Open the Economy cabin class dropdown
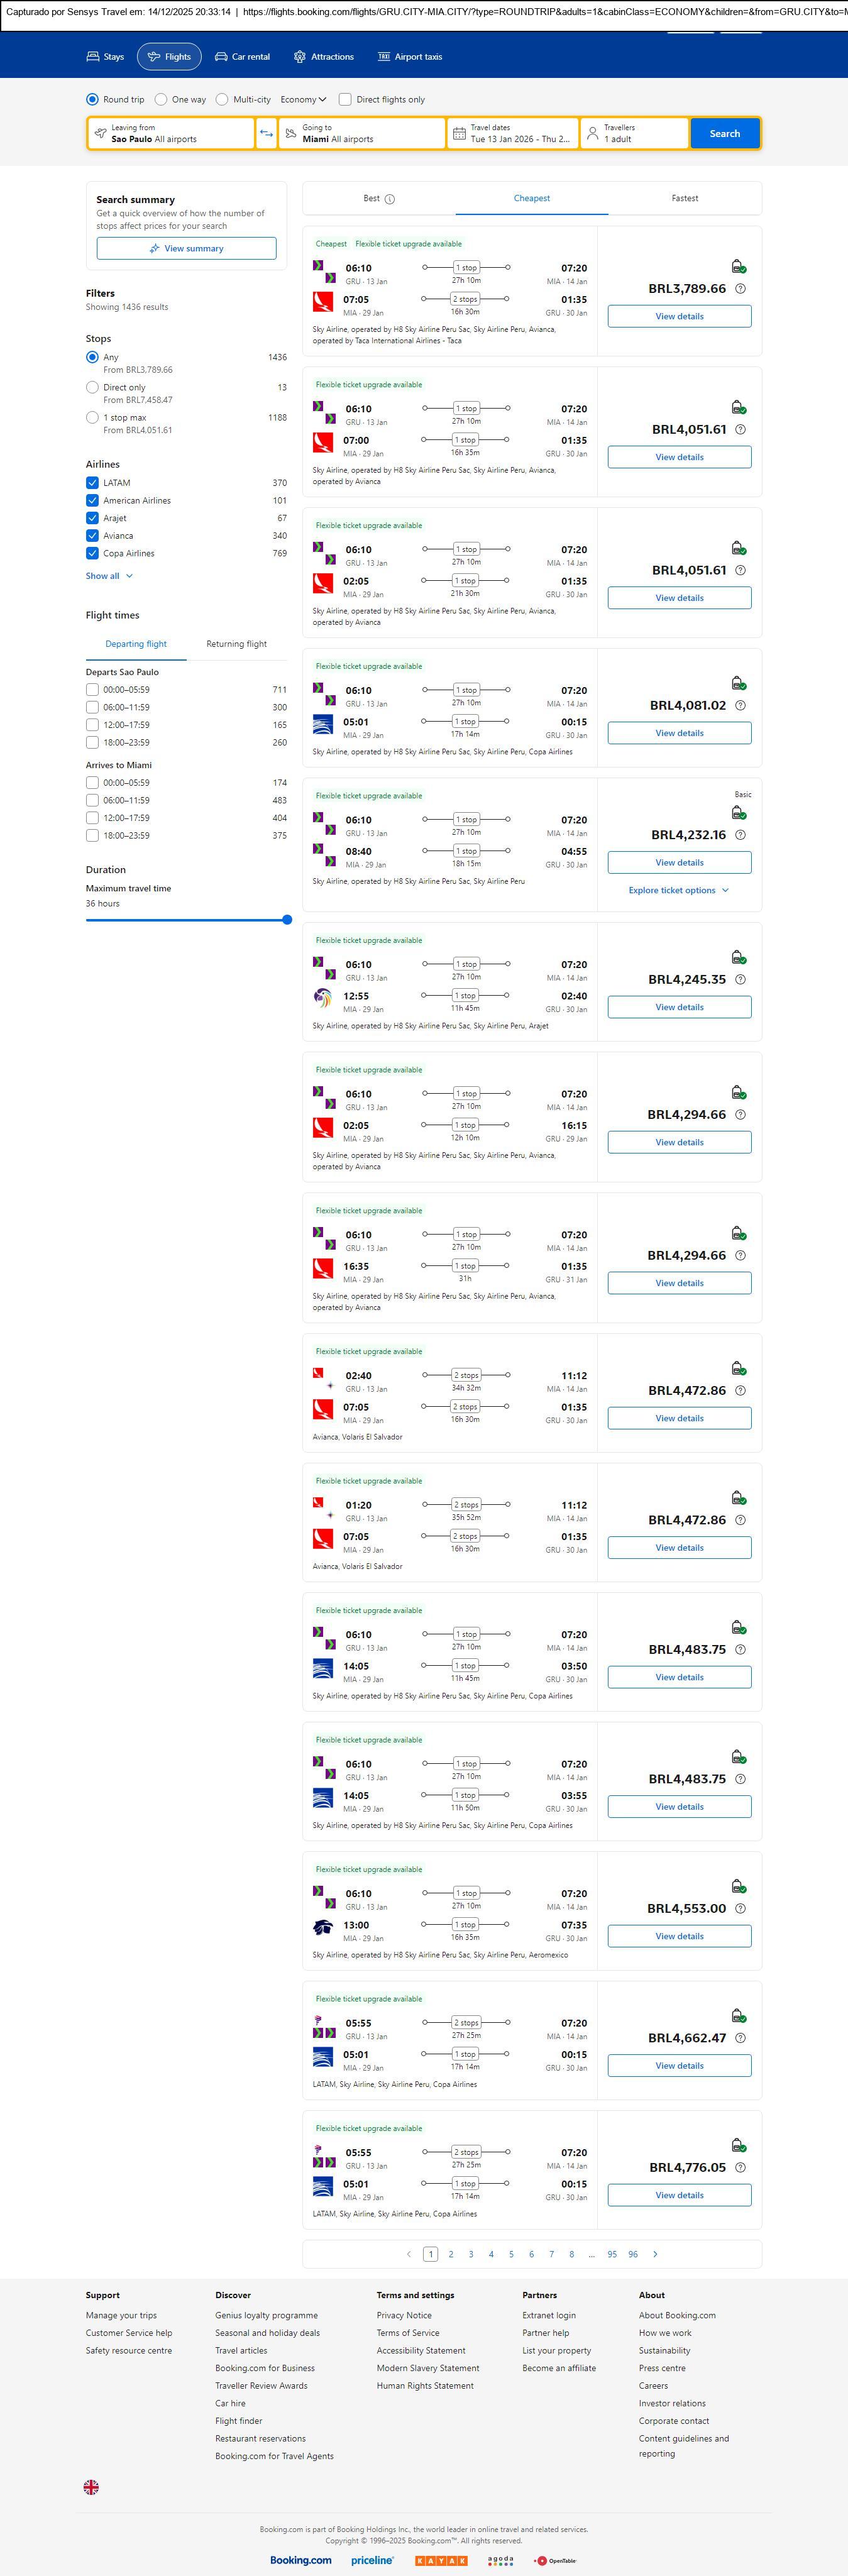Viewport: 848px width, 2576px height. (x=303, y=99)
